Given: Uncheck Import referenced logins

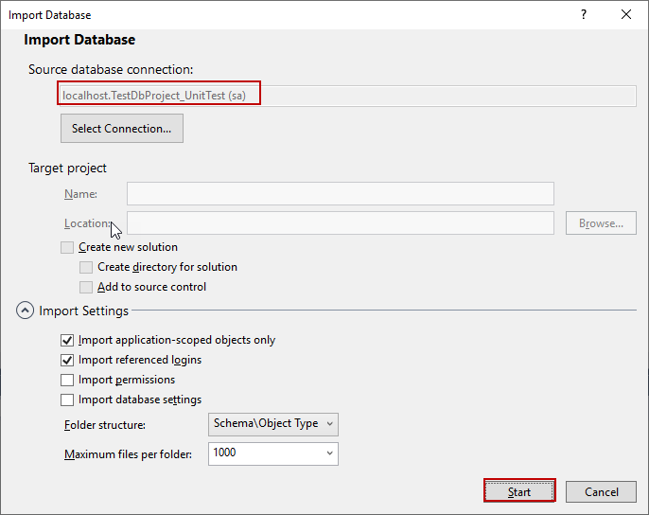Looking at the screenshot, I should 67,360.
